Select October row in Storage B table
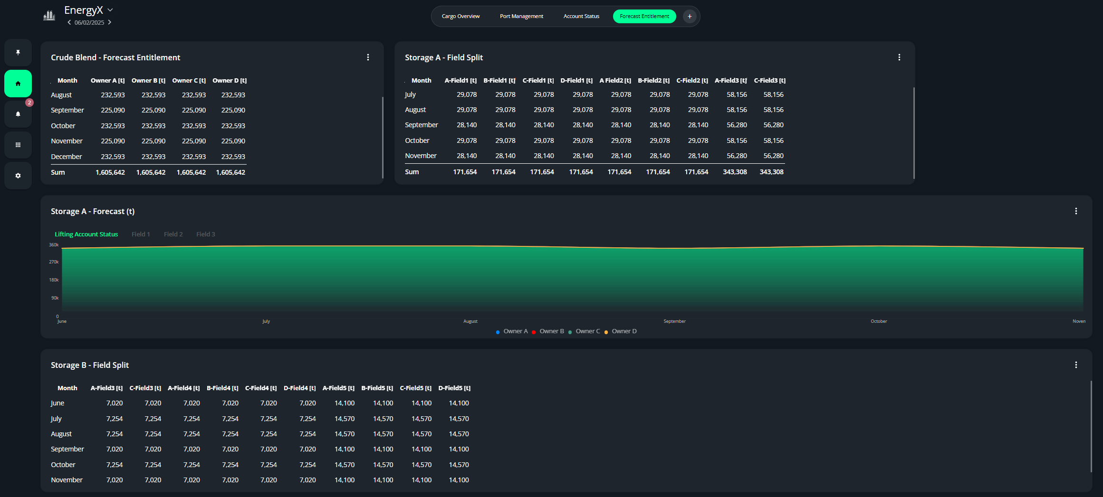1103x497 pixels. (x=260, y=465)
